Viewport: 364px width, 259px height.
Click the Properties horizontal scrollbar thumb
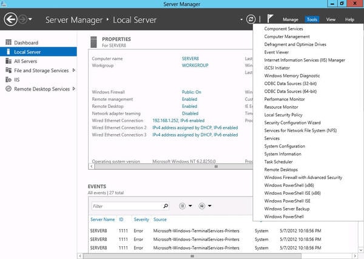coord(216,166)
